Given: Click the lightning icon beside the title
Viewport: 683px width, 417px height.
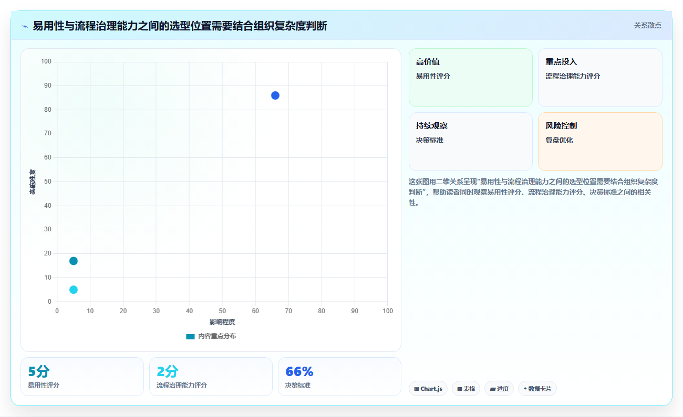Looking at the screenshot, I should [25, 26].
